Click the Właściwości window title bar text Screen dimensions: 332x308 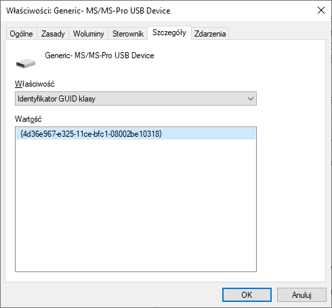pyautogui.click(x=88, y=11)
